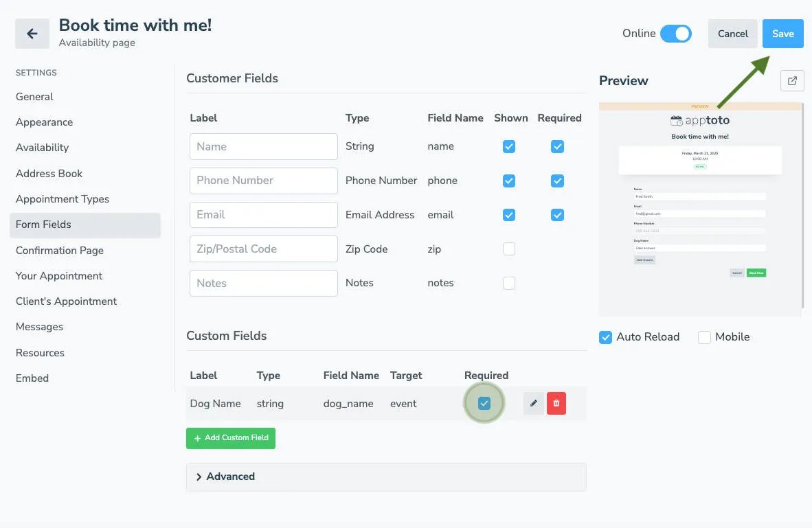The width and height of the screenshot is (812, 528).
Task: Save the availability page changes
Action: pyautogui.click(x=782, y=33)
